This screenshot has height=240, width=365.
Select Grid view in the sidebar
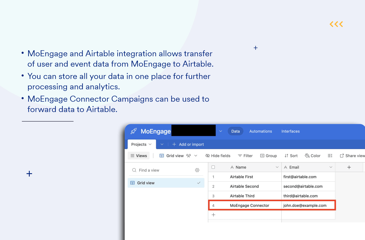[x=166, y=183]
